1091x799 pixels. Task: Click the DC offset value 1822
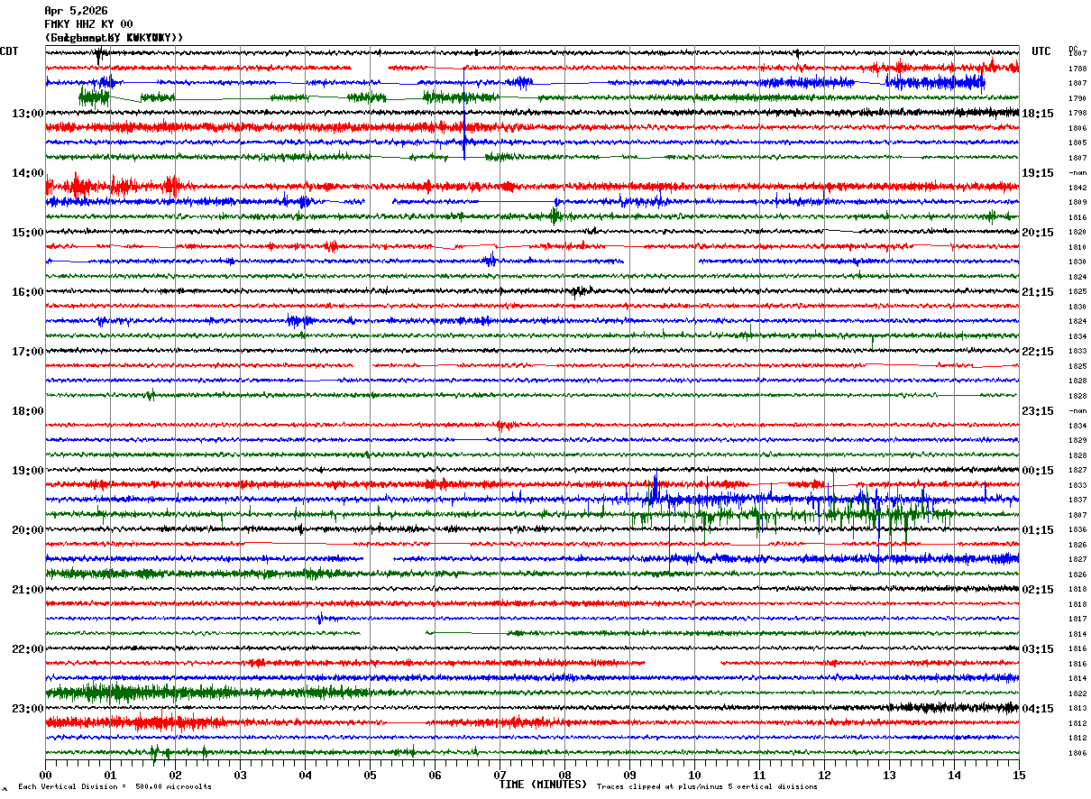[1077, 693]
